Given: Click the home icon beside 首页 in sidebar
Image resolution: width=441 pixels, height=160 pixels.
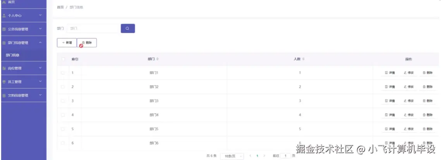Looking at the screenshot, I should click(4, 2).
